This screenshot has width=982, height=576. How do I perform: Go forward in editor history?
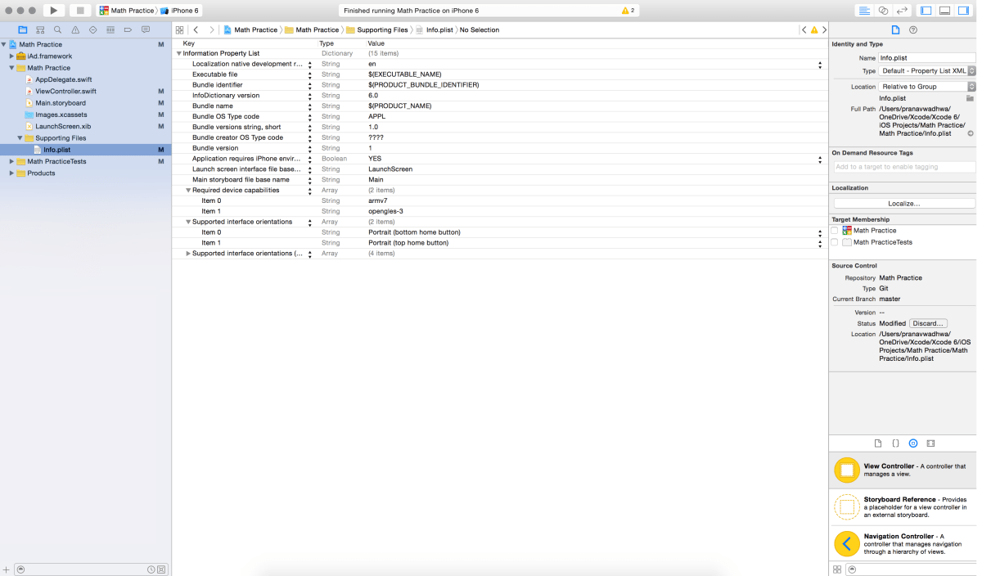point(211,29)
